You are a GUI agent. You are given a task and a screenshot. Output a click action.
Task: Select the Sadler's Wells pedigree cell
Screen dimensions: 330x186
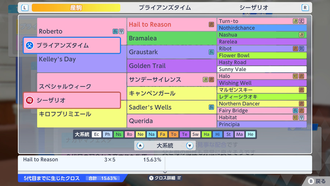(x=172, y=107)
